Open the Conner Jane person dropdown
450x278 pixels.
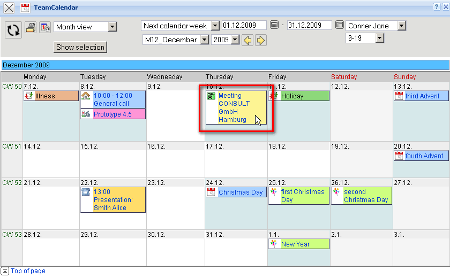point(401,26)
